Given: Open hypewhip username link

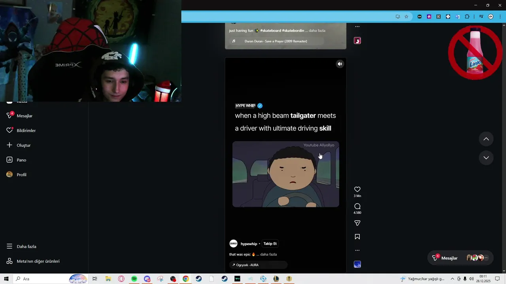Looking at the screenshot, I should click(249, 244).
